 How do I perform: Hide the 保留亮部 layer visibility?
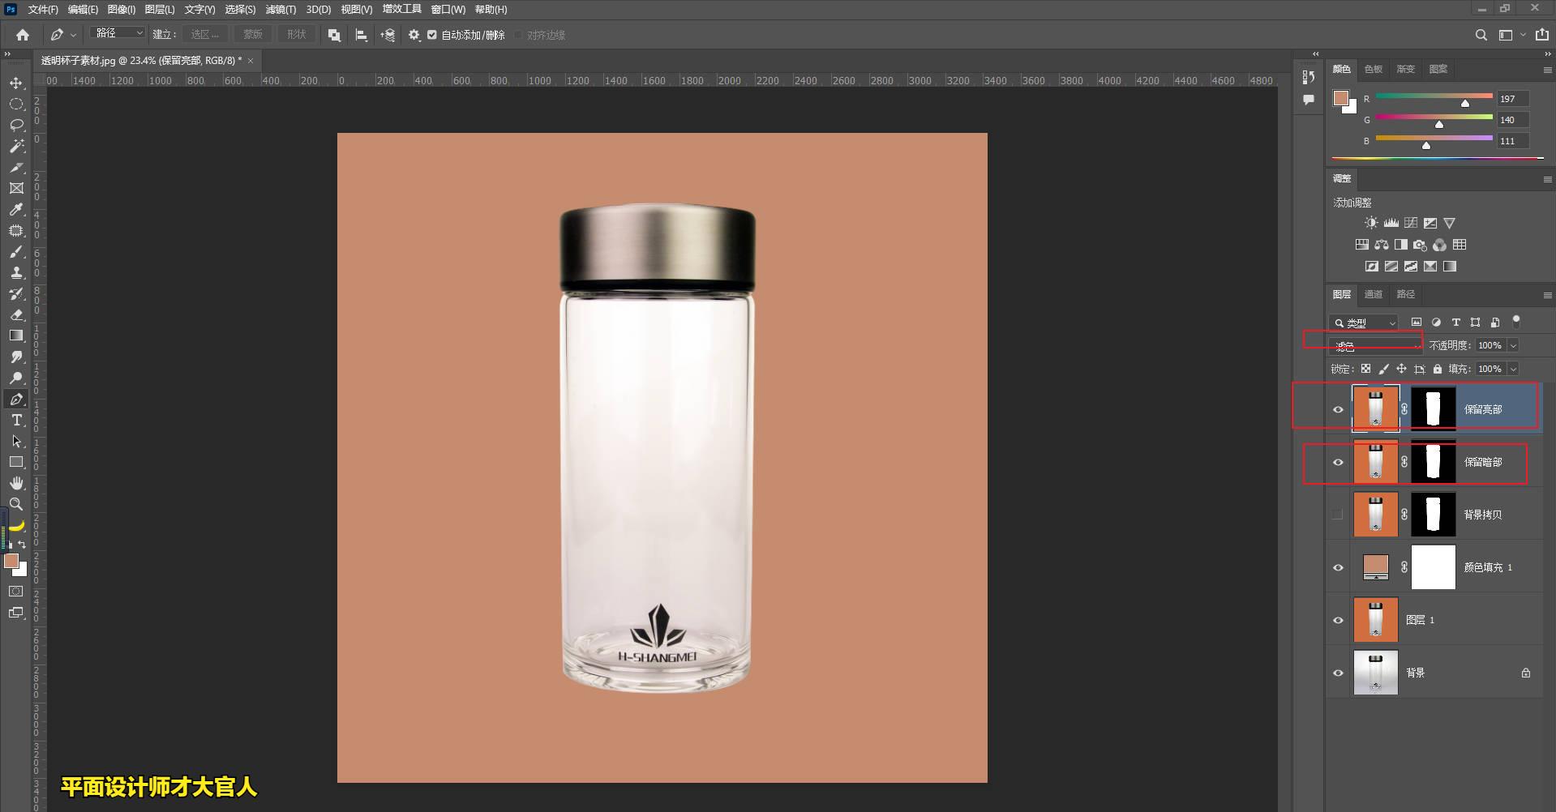(x=1339, y=409)
